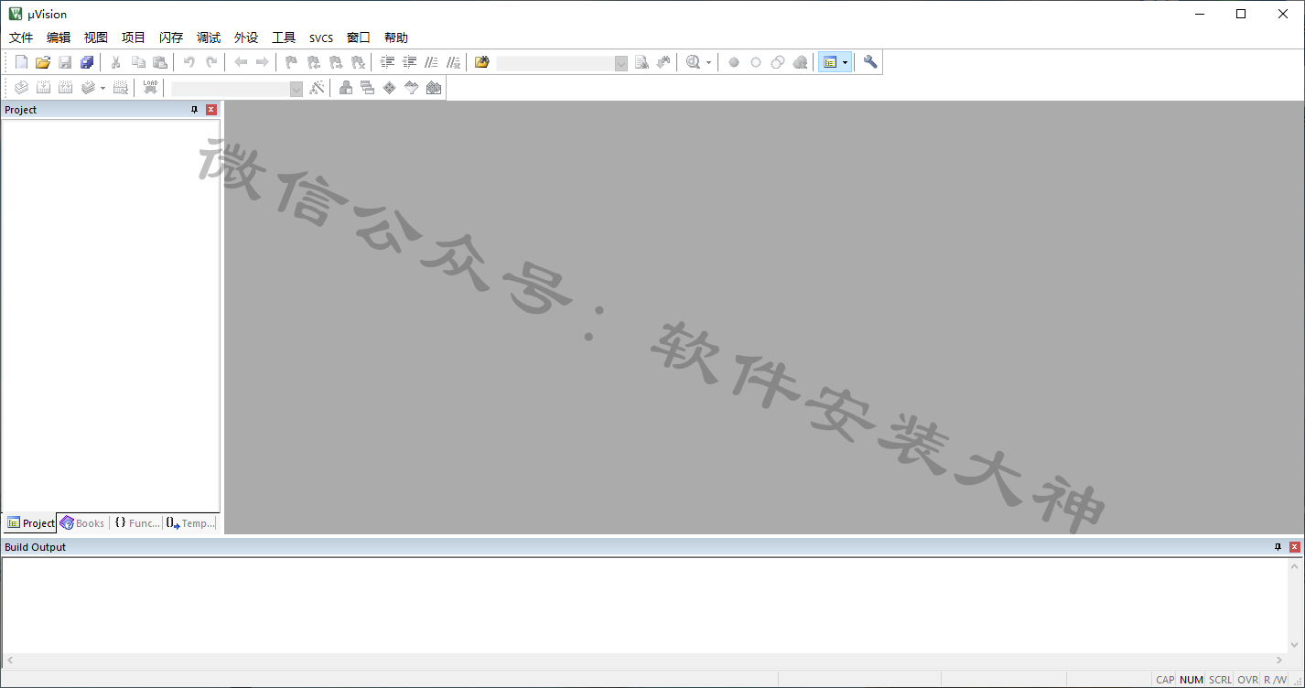Click the Paste clipboard icon
The height and width of the screenshot is (688, 1305).
pos(160,62)
